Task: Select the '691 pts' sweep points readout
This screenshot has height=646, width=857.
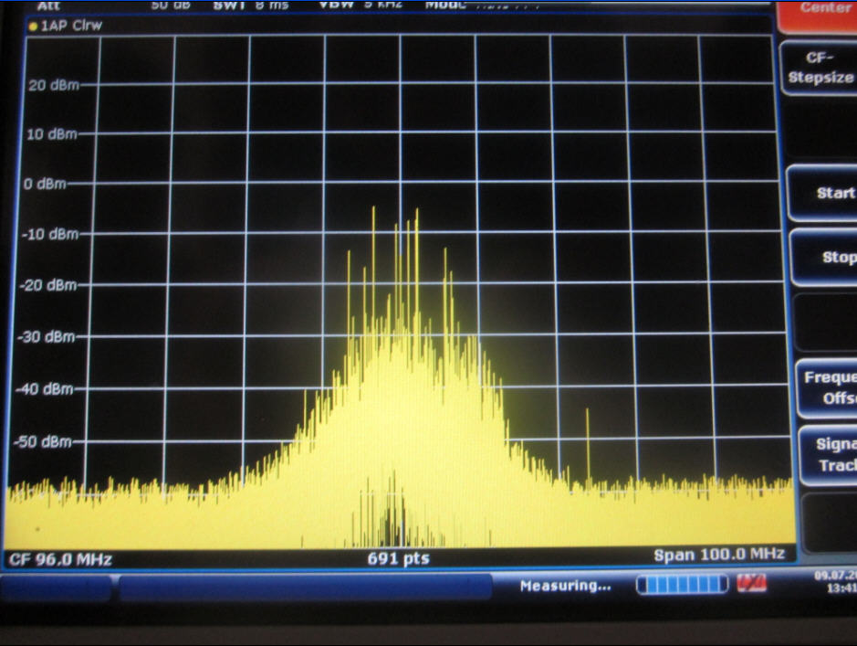Action: tap(398, 558)
